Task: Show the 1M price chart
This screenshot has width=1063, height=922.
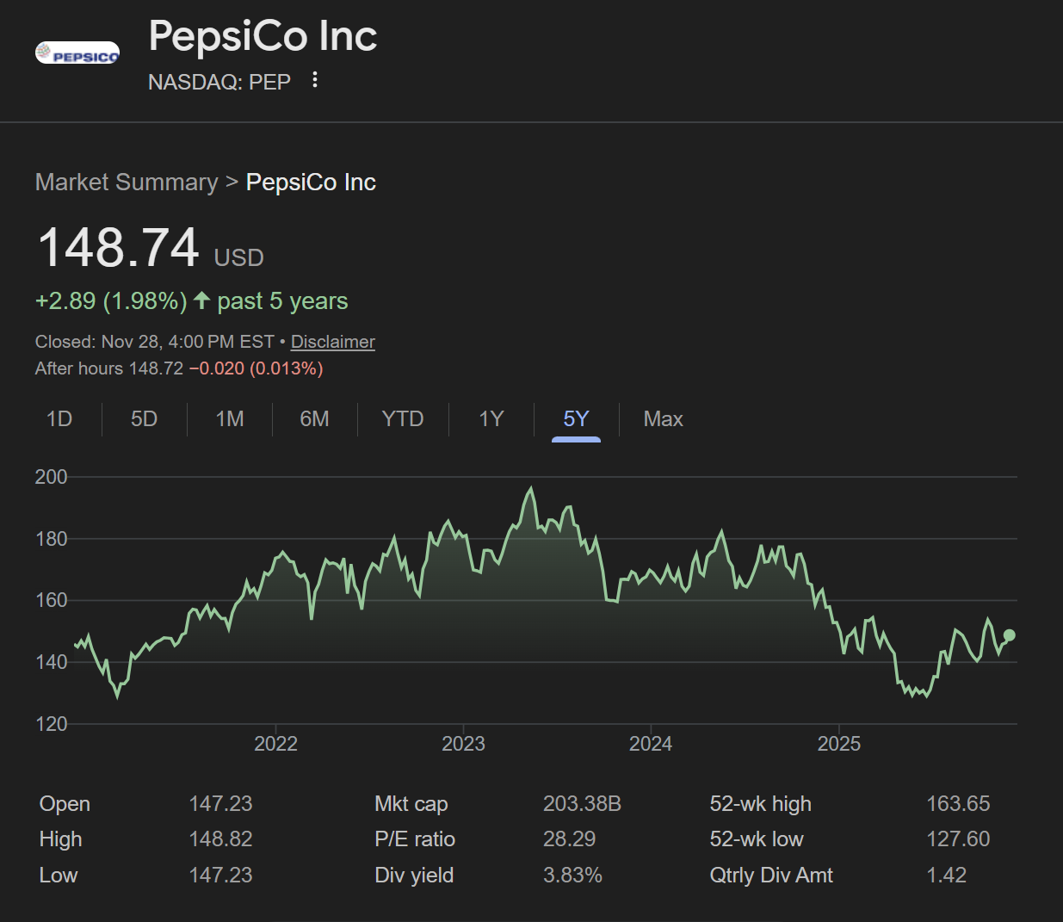Action: [230, 419]
